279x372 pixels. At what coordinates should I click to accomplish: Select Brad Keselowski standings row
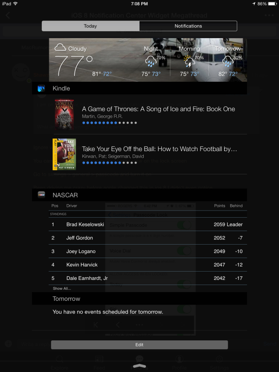pos(148,225)
